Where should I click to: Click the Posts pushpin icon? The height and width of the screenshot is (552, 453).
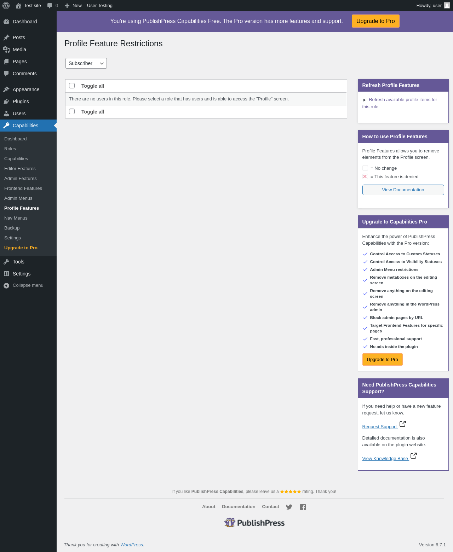pos(6,37)
